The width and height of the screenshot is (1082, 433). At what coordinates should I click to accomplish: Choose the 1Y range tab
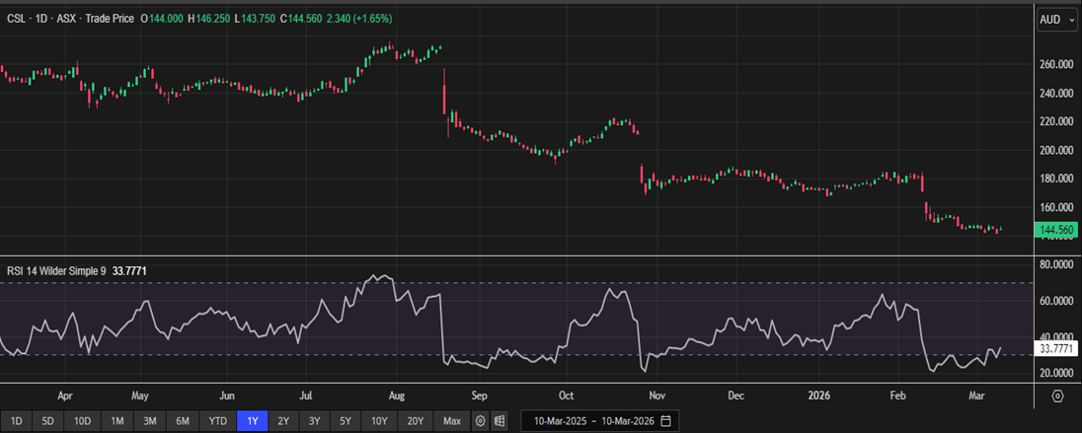(253, 421)
